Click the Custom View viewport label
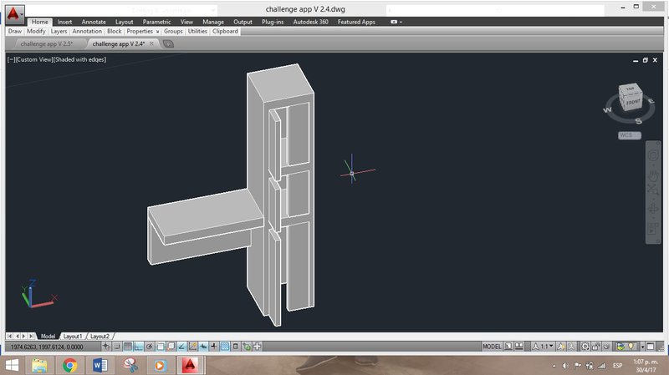 tap(33, 59)
